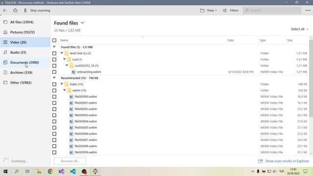Viewport: 313px width, 176px height.
Task: Click the Documents sidebar icon
Action: (x=5, y=63)
